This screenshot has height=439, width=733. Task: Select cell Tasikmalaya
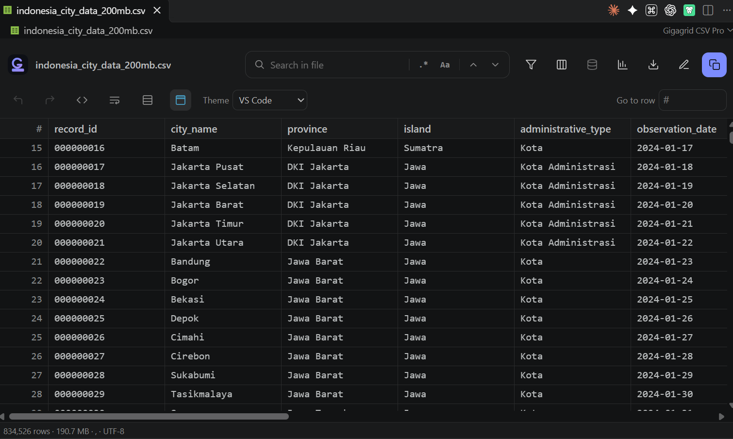[x=223, y=394]
